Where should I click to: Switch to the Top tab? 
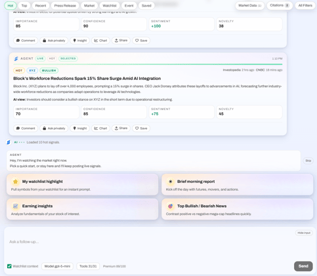coord(24,5)
